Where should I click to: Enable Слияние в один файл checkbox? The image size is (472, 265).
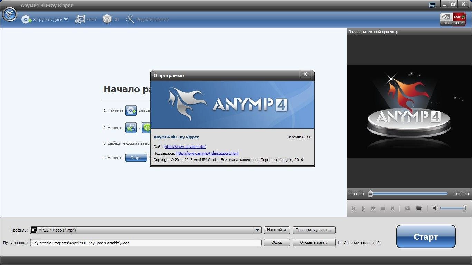tap(340, 243)
